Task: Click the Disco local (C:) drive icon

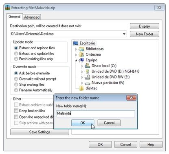Action: pos(88,66)
